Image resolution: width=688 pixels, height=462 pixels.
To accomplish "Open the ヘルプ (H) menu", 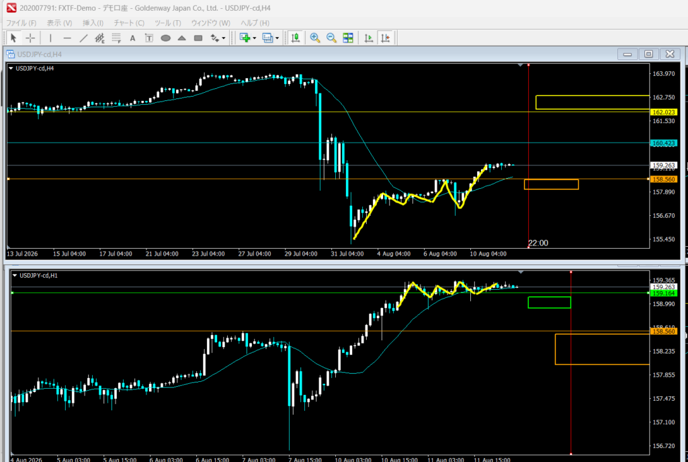I will pyautogui.click(x=255, y=23).
